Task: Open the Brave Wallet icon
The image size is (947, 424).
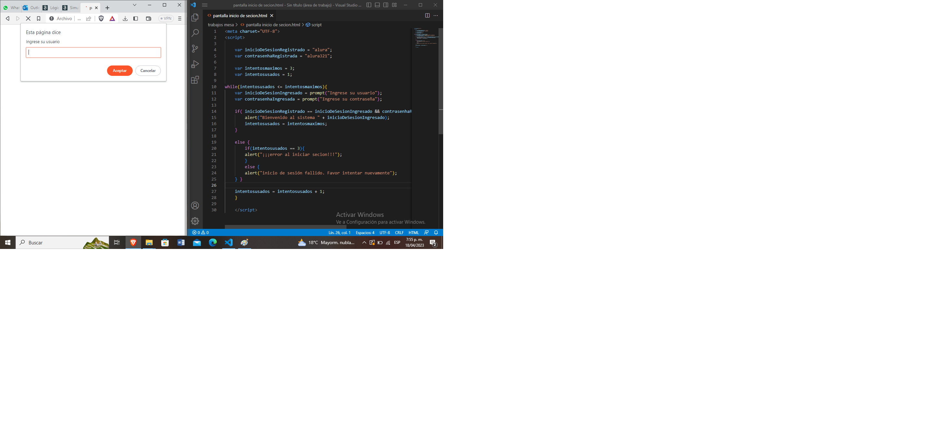Action: click(149, 18)
